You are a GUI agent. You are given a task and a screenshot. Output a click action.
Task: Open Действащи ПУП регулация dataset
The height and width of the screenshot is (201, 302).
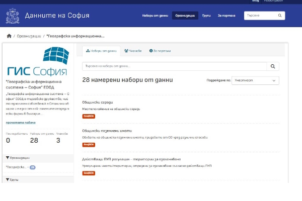coord(131,159)
